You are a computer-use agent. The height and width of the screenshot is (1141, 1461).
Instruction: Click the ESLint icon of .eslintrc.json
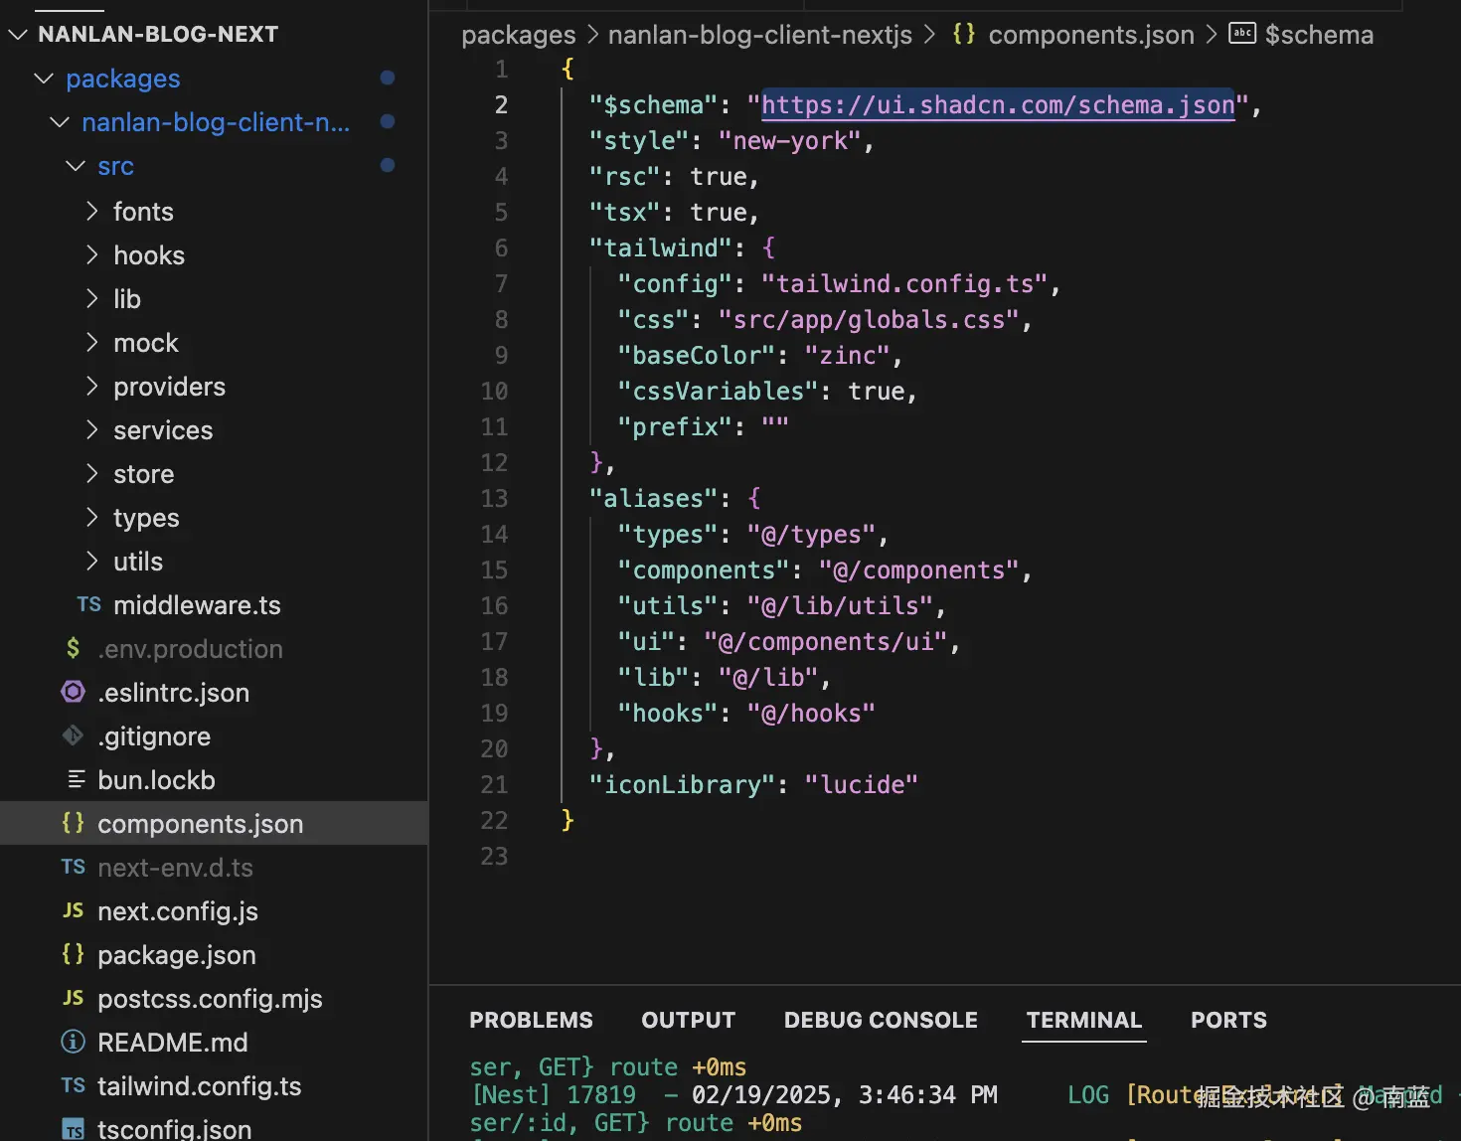74,692
